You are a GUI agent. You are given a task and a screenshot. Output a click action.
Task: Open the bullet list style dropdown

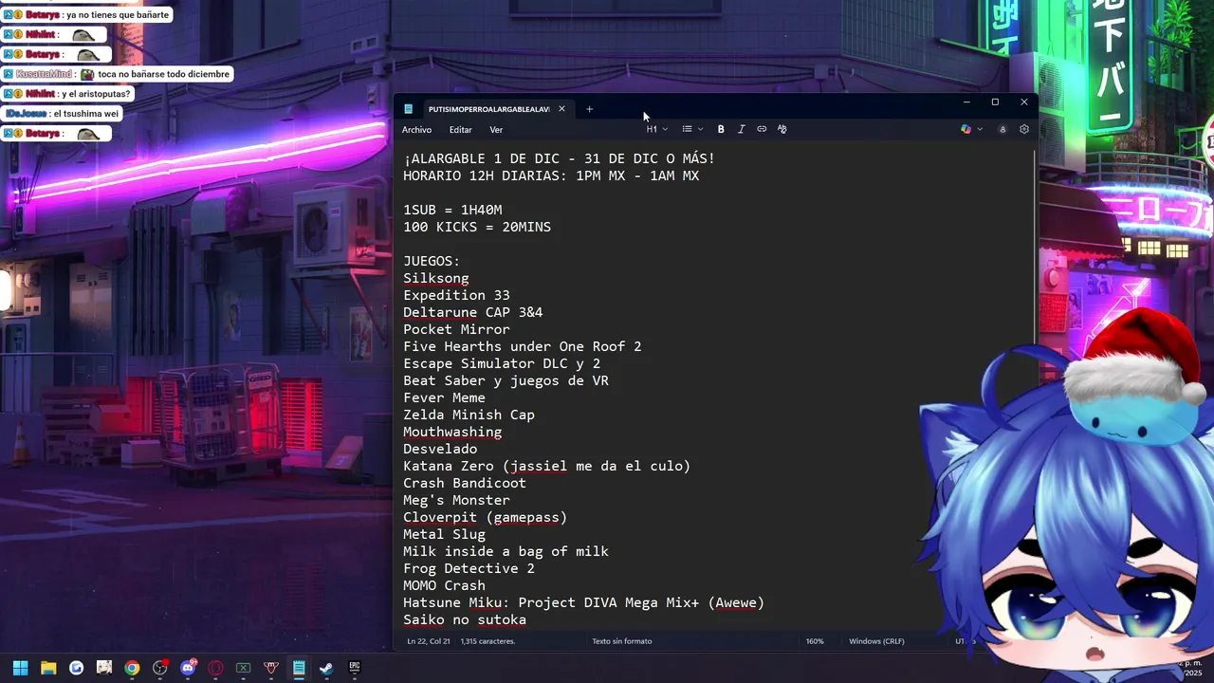(x=692, y=129)
